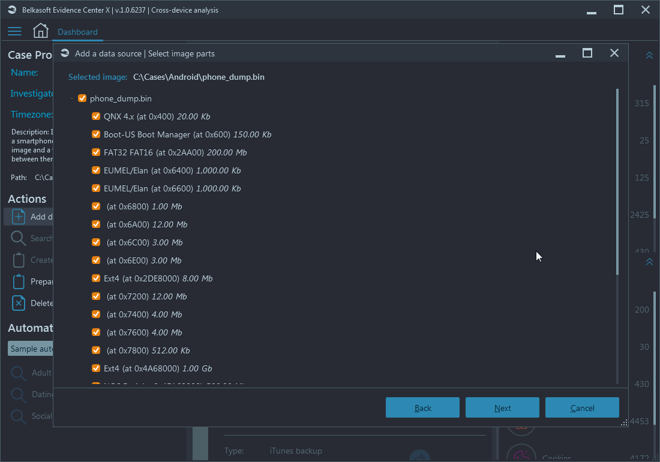660x462 pixels.
Task: Go Back to the previous step
Action: click(x=422, y=408)
